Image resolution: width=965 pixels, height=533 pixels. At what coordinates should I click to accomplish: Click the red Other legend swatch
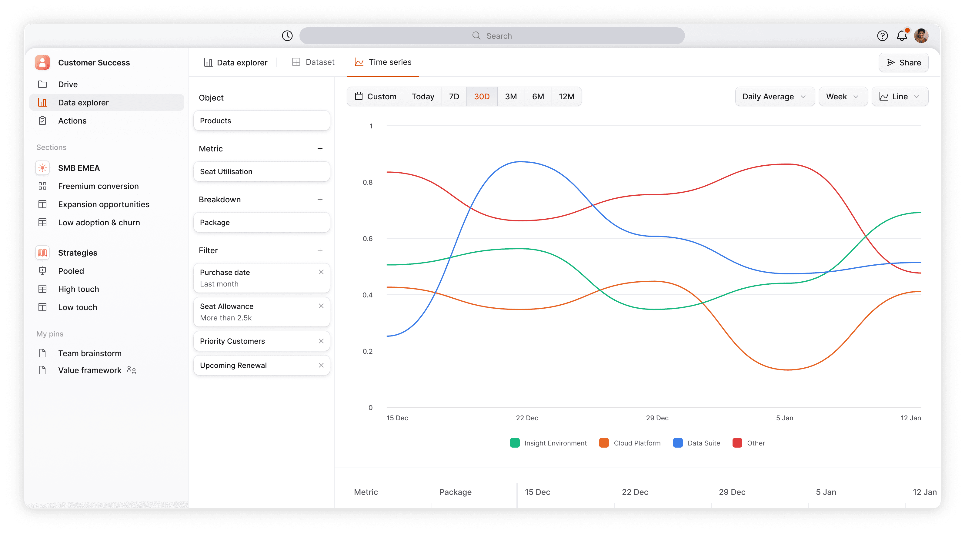(737, 443)
